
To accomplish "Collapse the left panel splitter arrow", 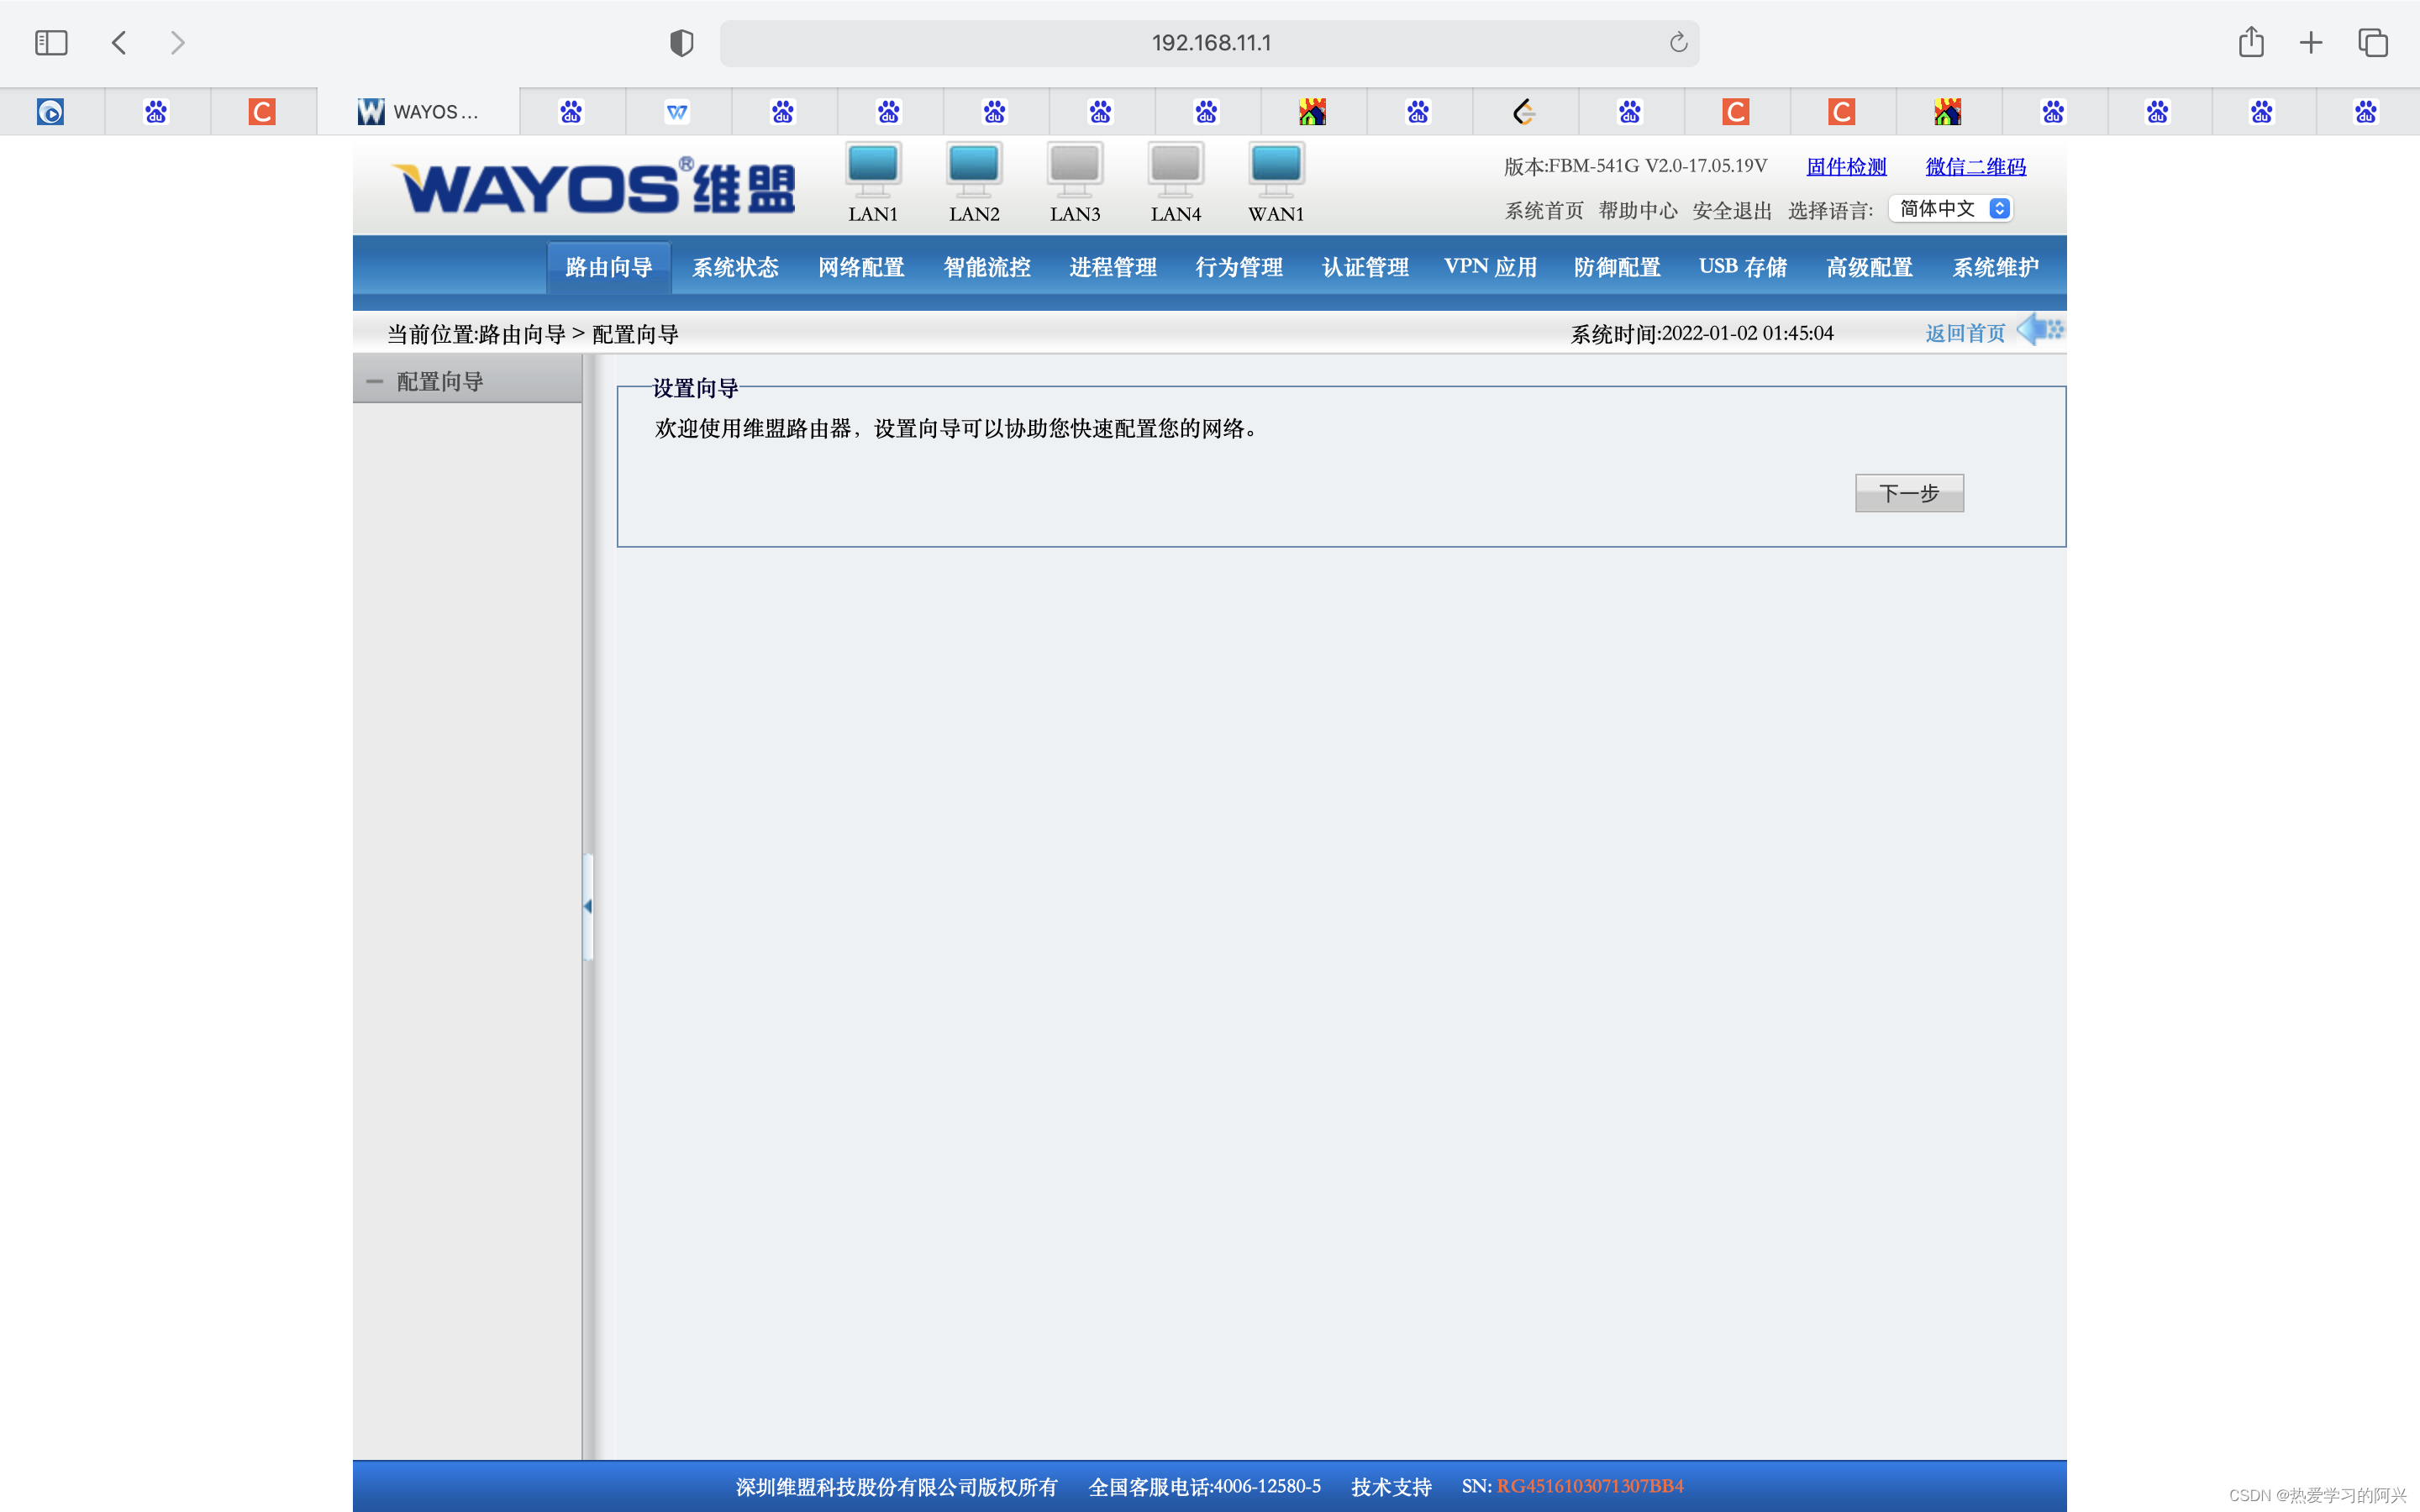I will point(588,906).
